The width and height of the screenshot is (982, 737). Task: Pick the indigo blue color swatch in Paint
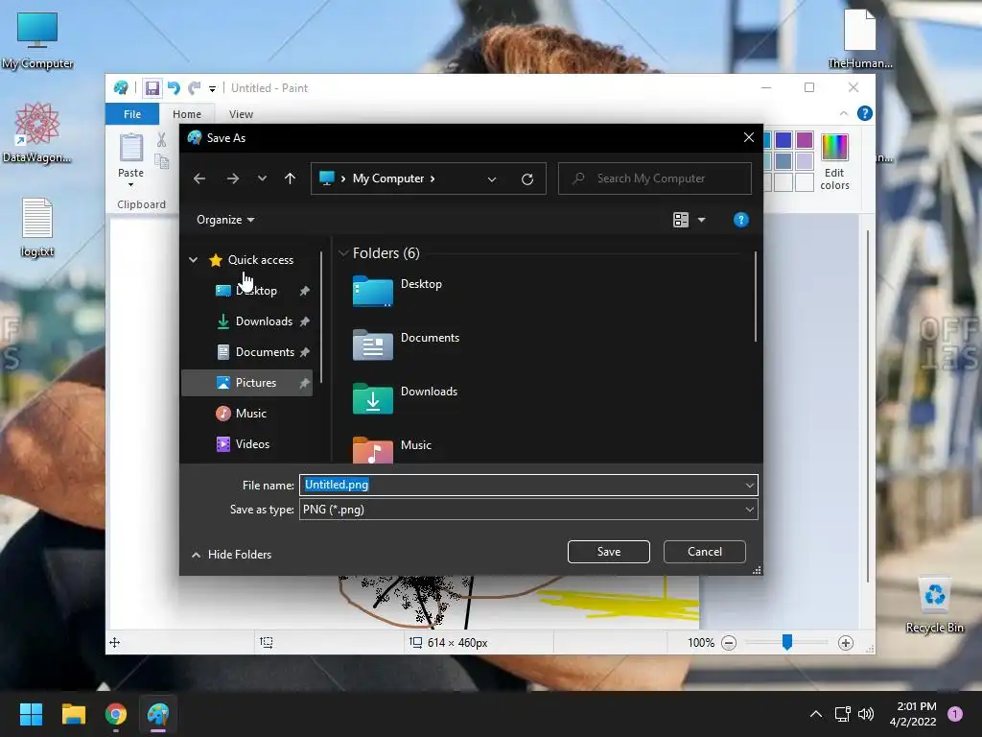coord(783,140)
